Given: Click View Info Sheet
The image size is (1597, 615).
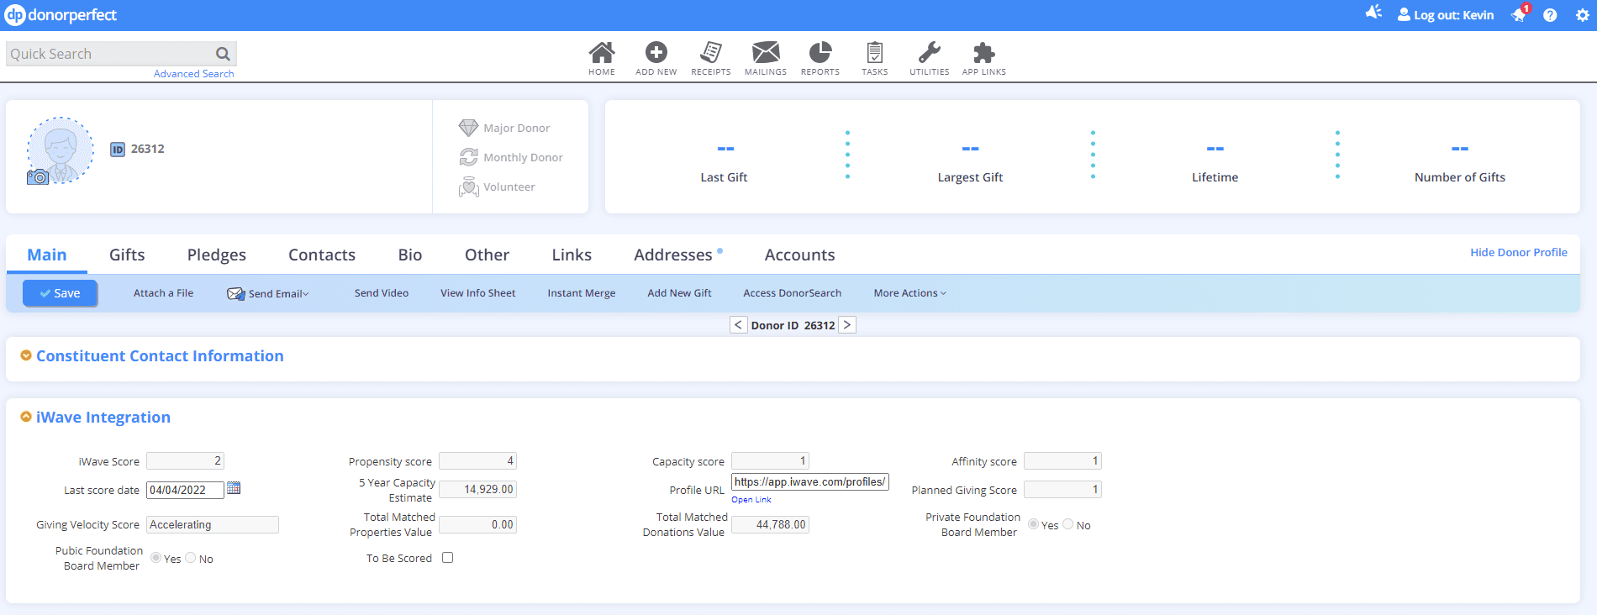Looking at the screenshot, I should coord(478,293).
